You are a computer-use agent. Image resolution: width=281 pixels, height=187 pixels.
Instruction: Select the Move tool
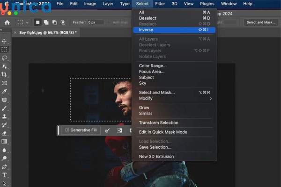click(5, 41)
